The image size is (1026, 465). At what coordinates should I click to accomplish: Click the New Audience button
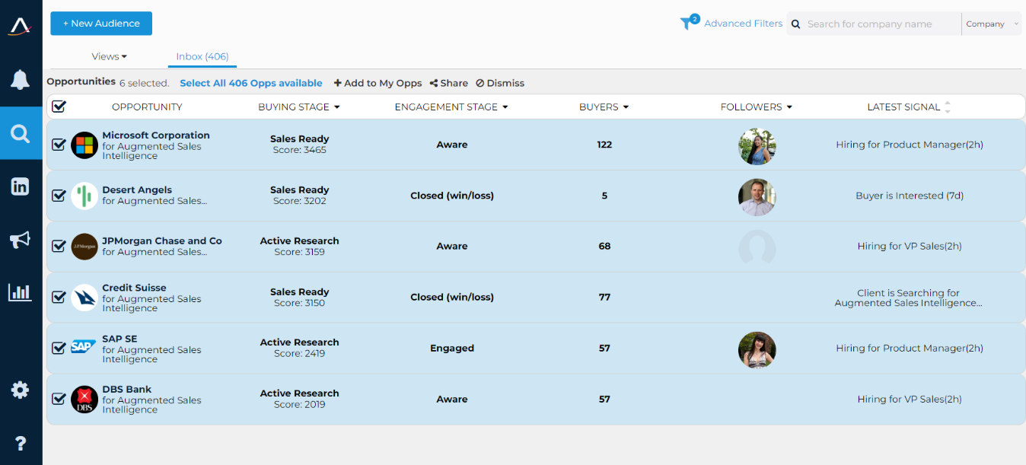pyautogui.click(x=101, y=24)
